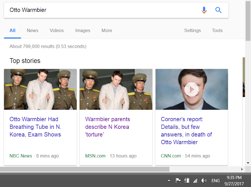Click the vertical scrollbar thumb

248,21
